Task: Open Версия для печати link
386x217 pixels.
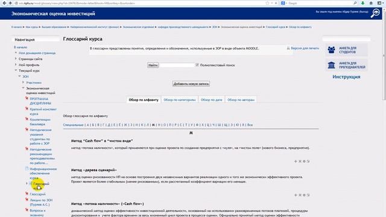Action: click(x=305, y=48)
